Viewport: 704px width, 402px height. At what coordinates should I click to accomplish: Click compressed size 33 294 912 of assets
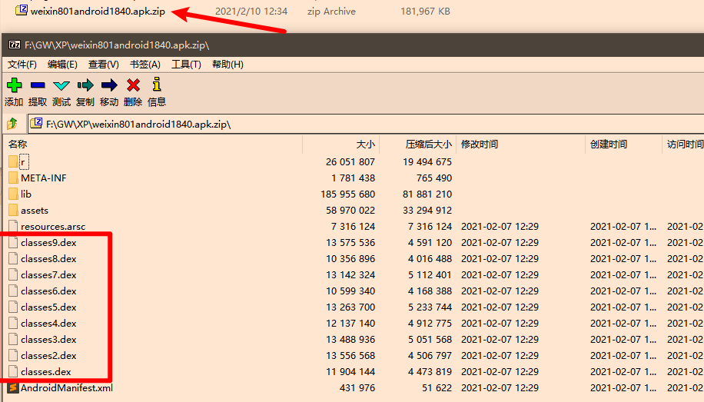[x=427, y=210]
